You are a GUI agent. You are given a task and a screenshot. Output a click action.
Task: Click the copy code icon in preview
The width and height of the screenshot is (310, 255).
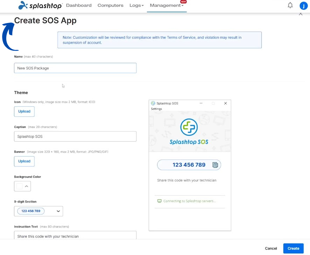[216, 165]
